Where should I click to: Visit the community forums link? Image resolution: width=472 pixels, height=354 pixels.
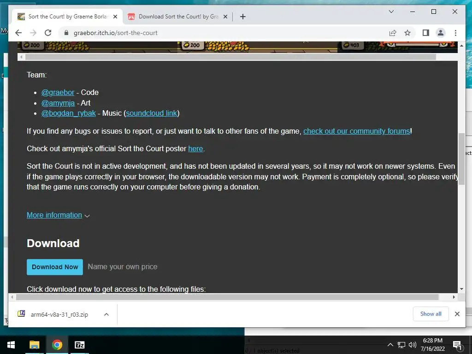357,131
